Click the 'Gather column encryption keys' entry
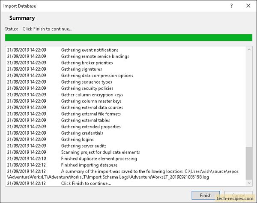The height and width of the screenshot is (203, 257). tap(92, 95)
